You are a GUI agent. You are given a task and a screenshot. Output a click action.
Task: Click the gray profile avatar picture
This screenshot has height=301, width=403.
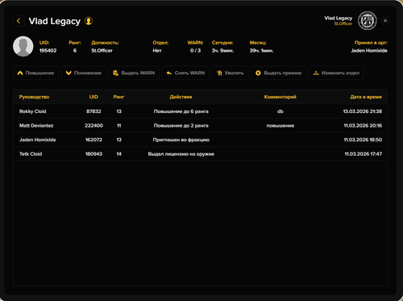[x=23, y=46]
